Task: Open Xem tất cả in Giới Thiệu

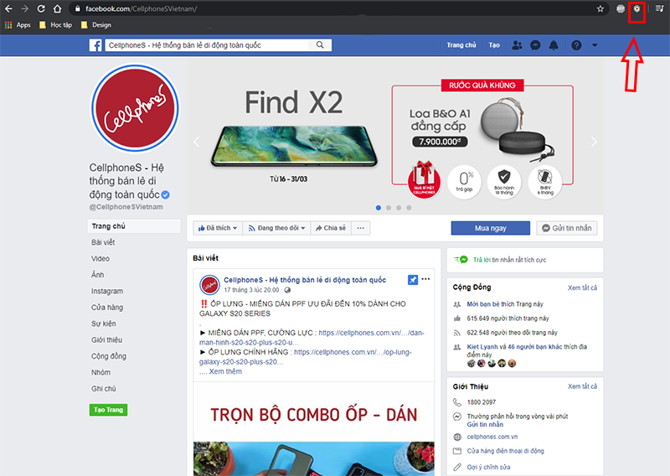Action: (x=582, y=386)
